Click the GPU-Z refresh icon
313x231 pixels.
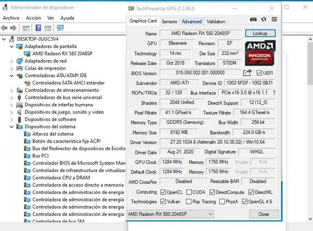pos(264,19)
